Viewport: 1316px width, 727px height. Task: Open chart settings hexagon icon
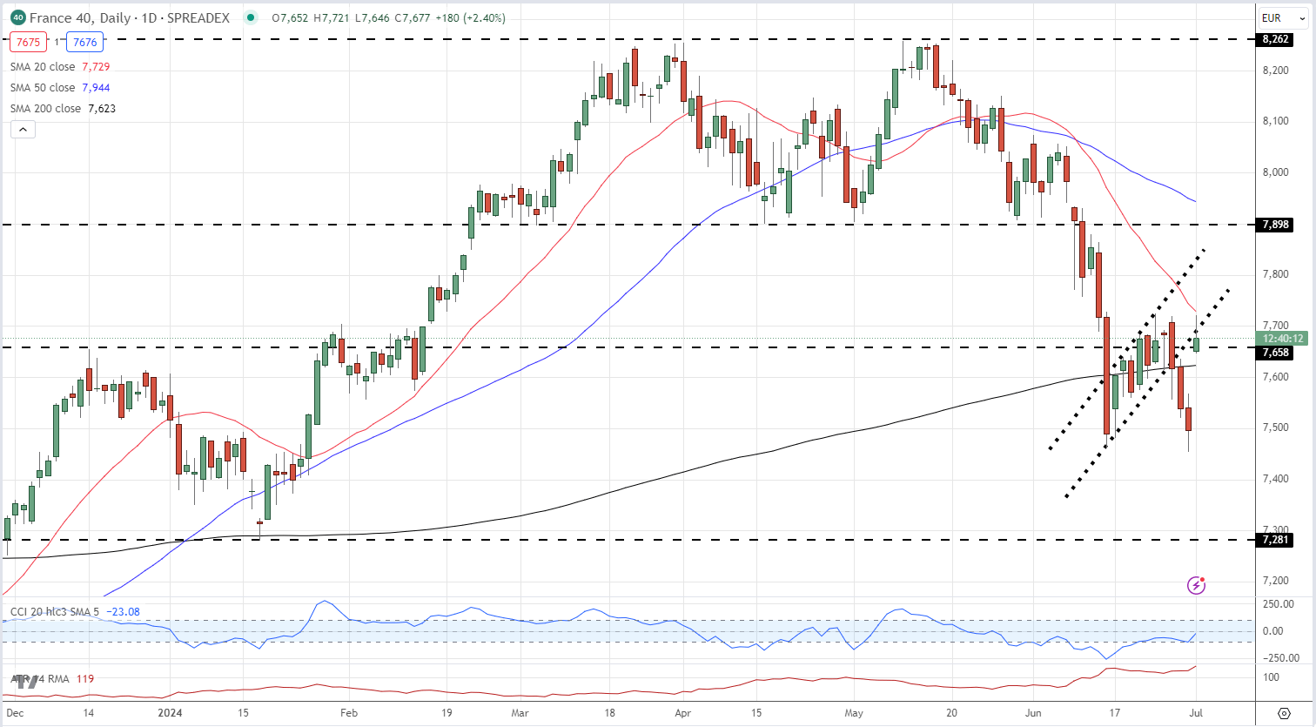click(1284, 713)
